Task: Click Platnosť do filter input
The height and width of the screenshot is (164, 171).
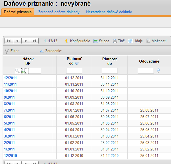Action: click(x=110, y=71)
